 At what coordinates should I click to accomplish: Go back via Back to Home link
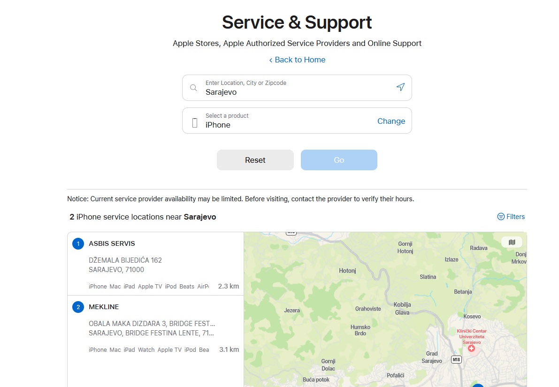297,60
